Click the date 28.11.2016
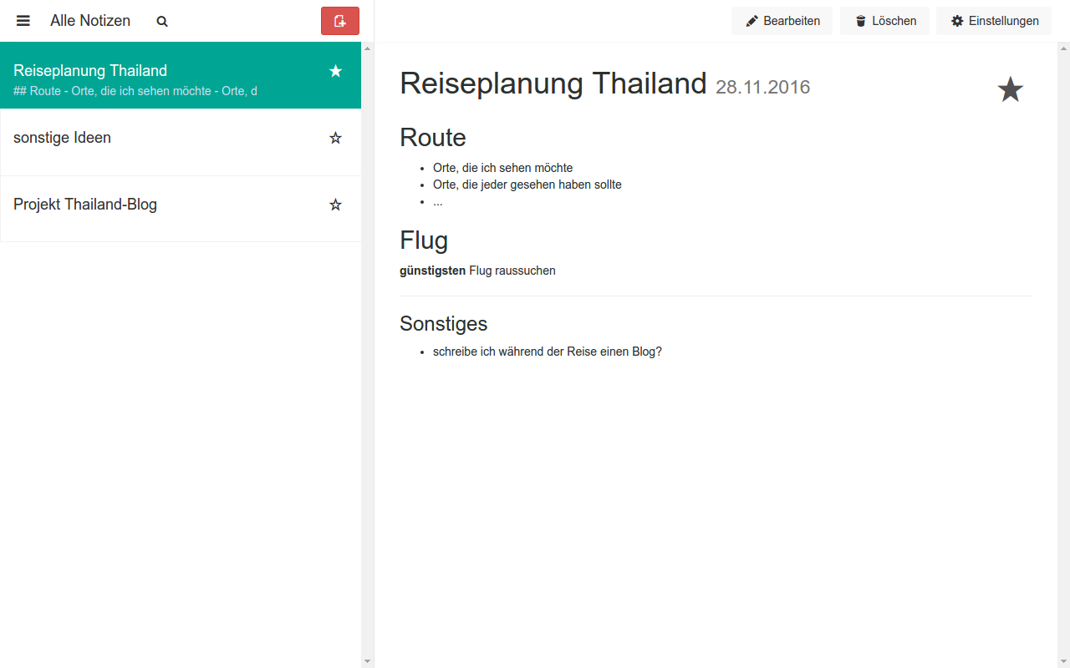This screenshot has width=1070, height=668. 763,87
